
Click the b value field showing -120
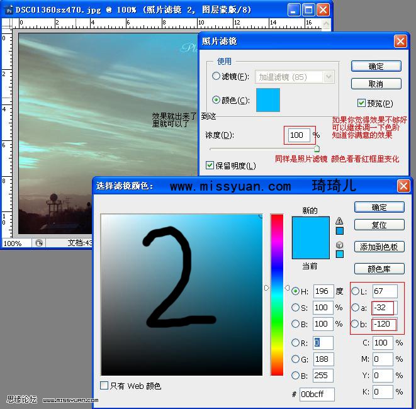[385, 324]
